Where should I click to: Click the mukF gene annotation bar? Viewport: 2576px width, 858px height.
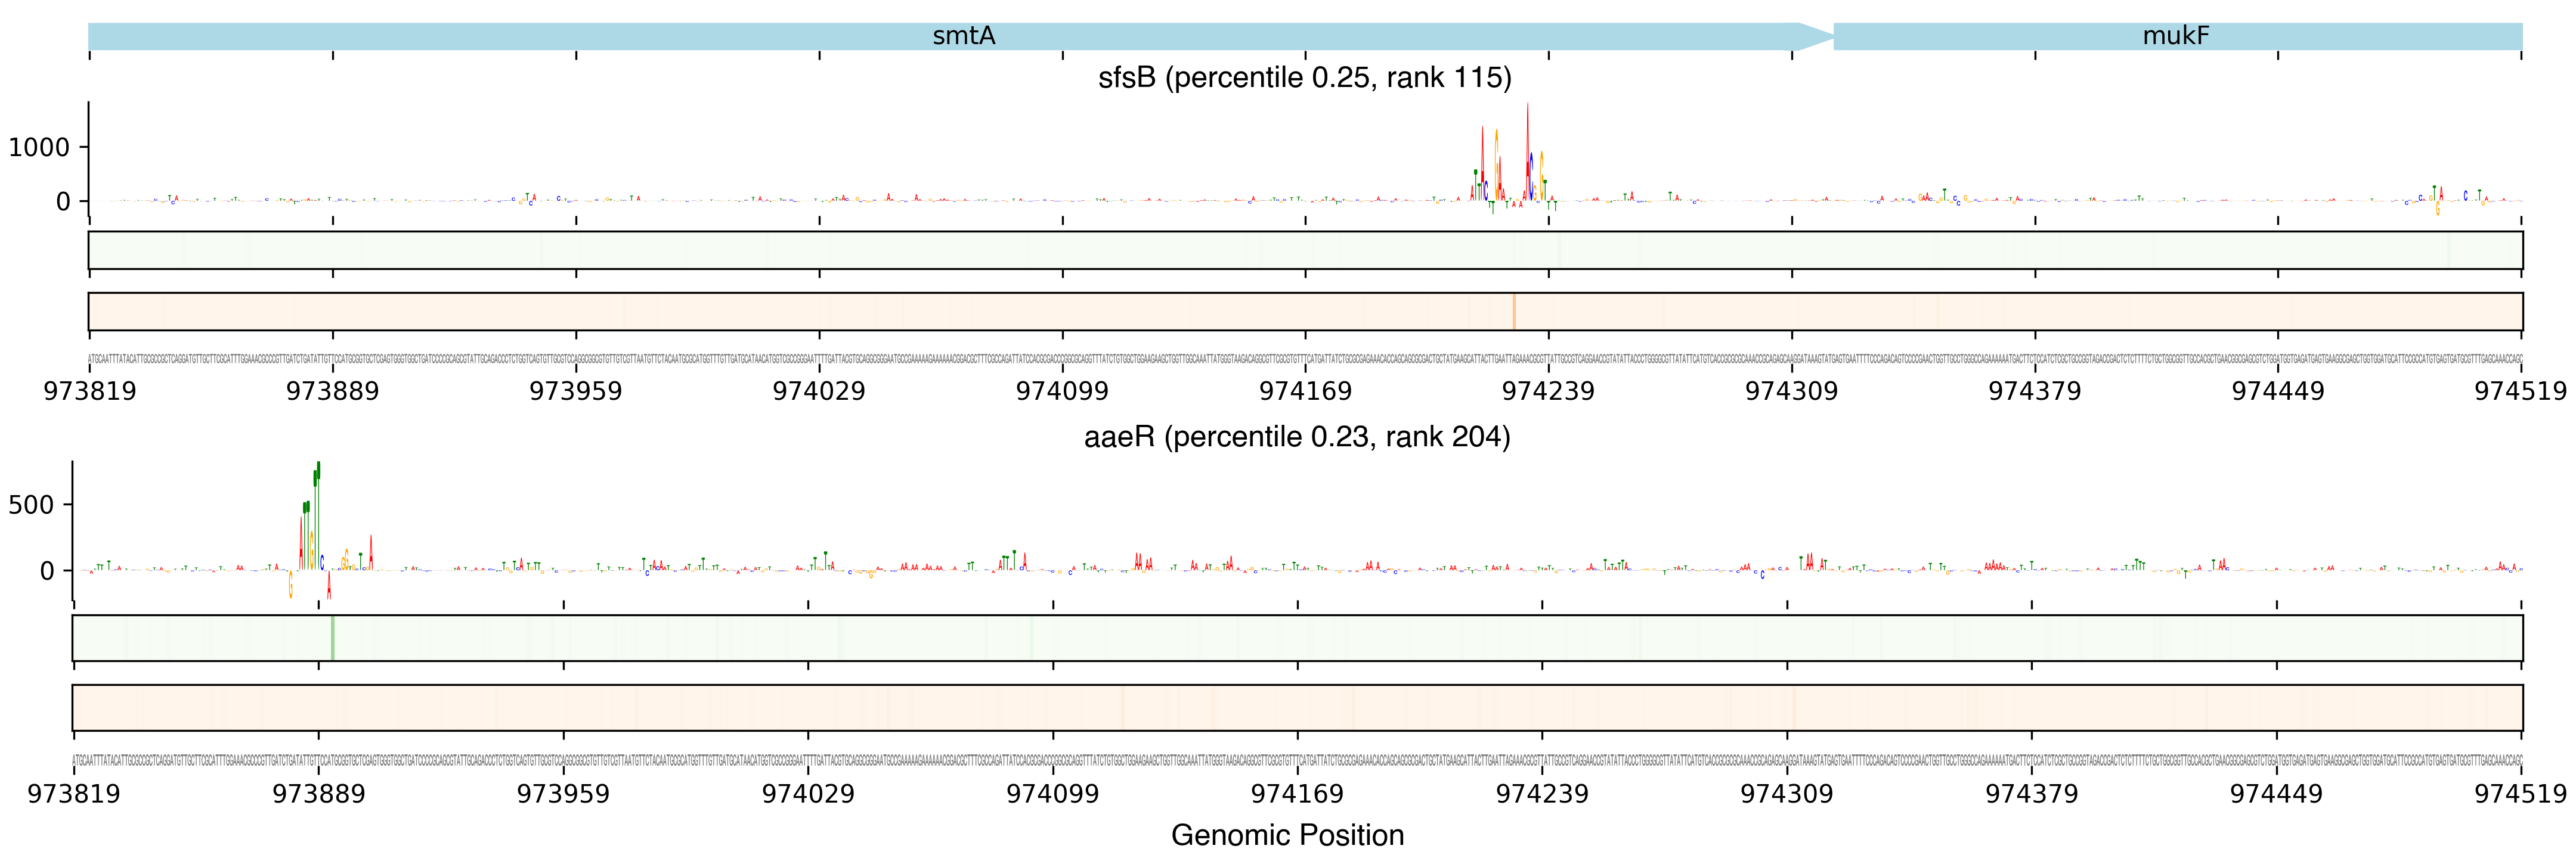coord(2176,36)
